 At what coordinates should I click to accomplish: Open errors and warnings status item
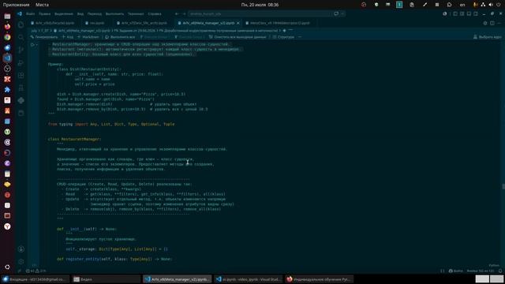click(36, 271)
